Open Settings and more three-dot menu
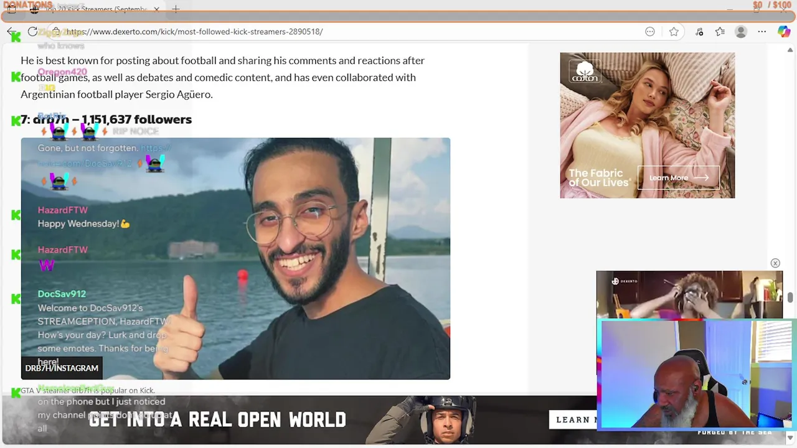 (762, 32)
